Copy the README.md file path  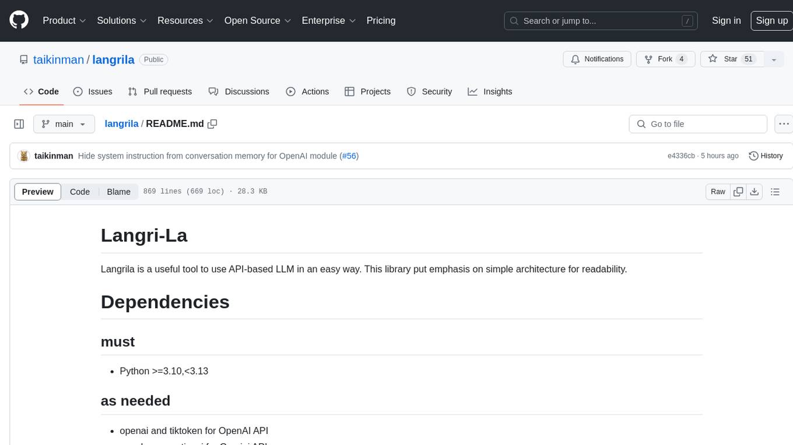[x=212, y=124]
